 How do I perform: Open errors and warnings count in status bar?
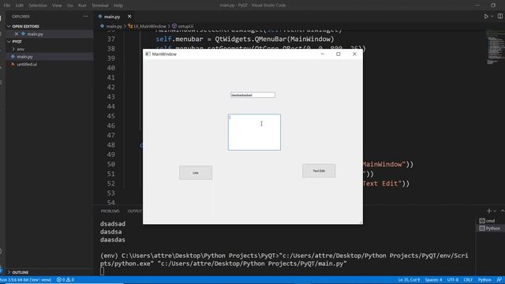[x=65, y=280]
